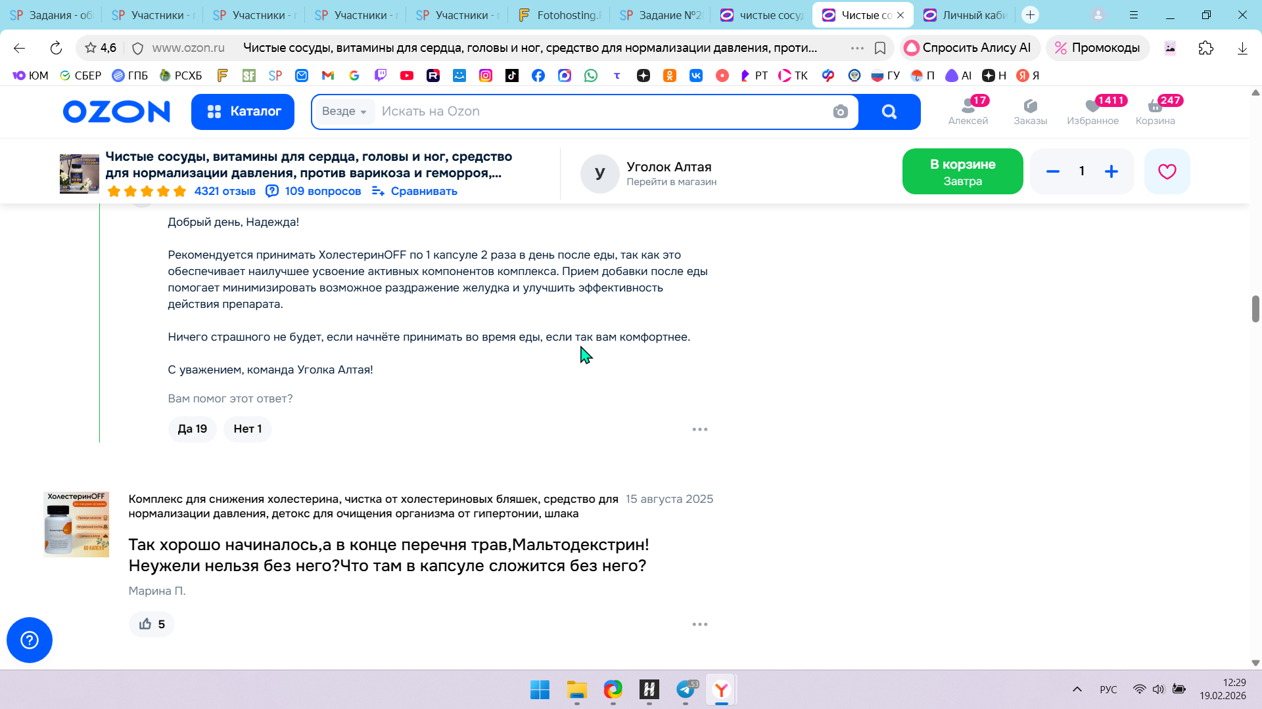Increase quantity with the plus button
This screenshot has height=709, width=1262.
(x=1111, y=171)
